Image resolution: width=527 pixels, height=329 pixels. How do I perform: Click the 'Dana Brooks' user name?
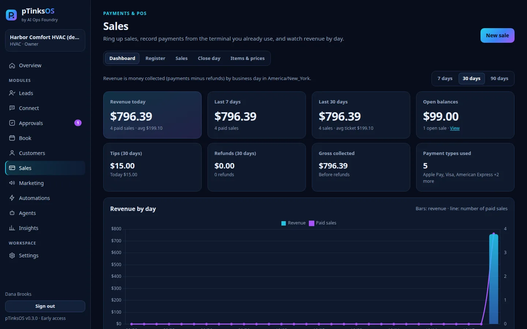(x=18, y=294)
